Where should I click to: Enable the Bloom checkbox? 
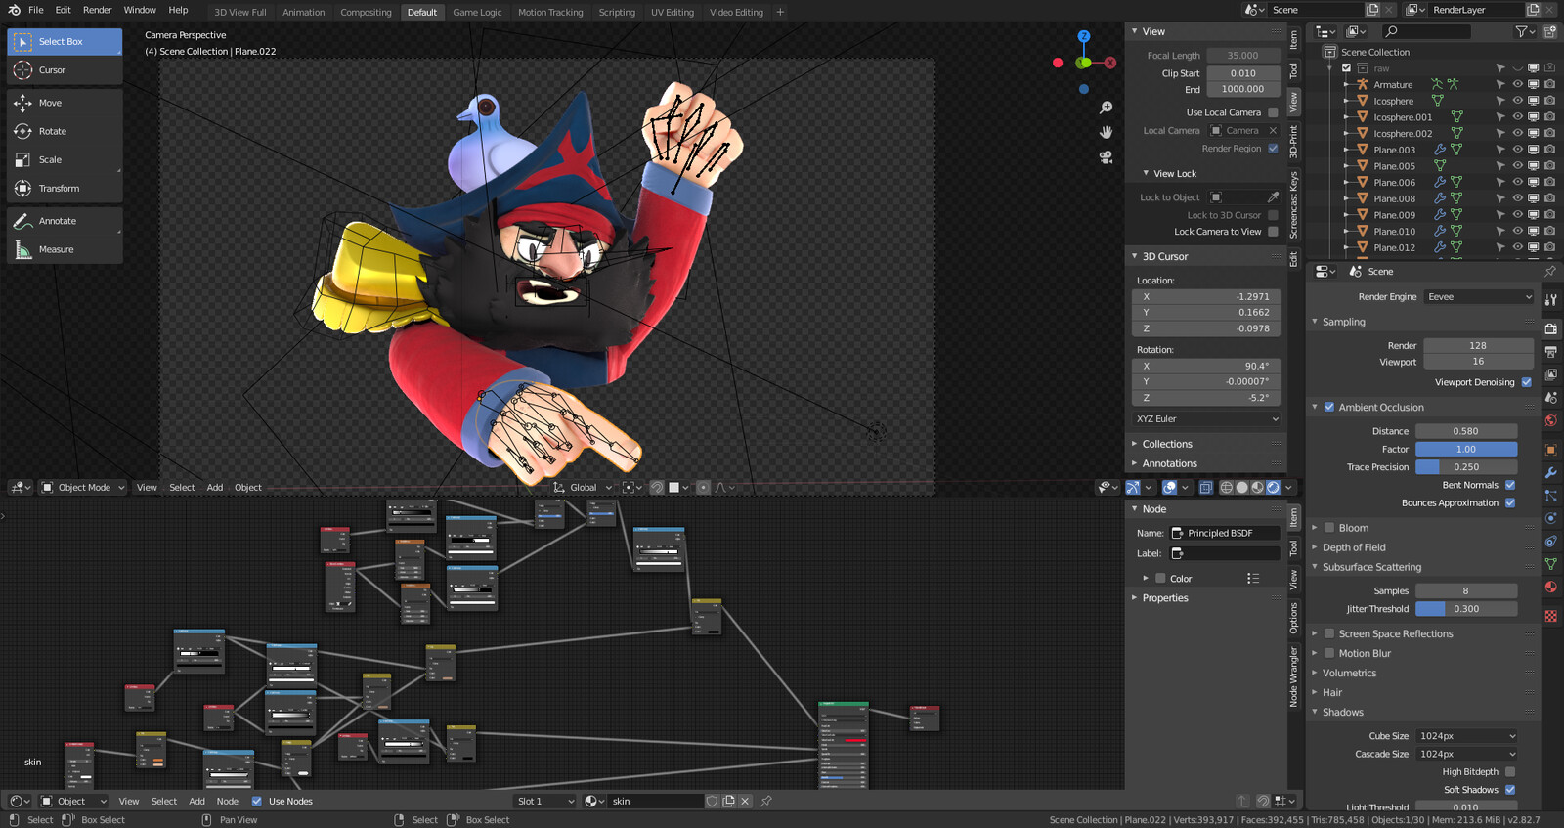tap(1329, 528)
